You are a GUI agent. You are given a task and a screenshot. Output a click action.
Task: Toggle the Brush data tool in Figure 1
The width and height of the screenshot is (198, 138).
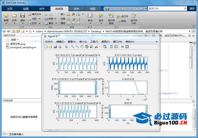pyautogui.click(x=96, y=47)
